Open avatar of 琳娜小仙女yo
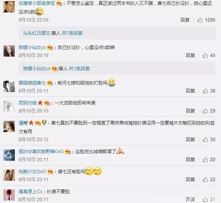The image size is (221, 203). pyautogui.click(x=9, y=51)
